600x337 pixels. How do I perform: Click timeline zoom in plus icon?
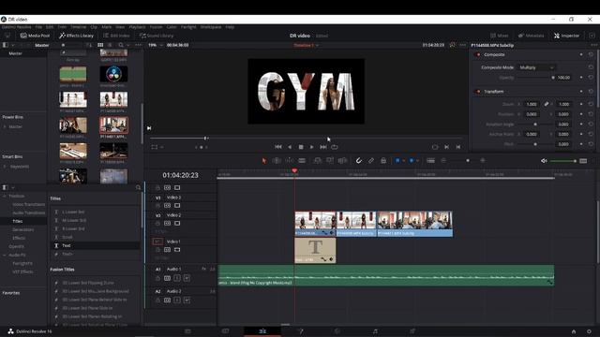(x=483, y=161)
